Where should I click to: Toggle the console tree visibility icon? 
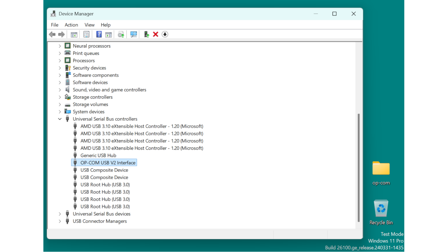coord(74,34)
